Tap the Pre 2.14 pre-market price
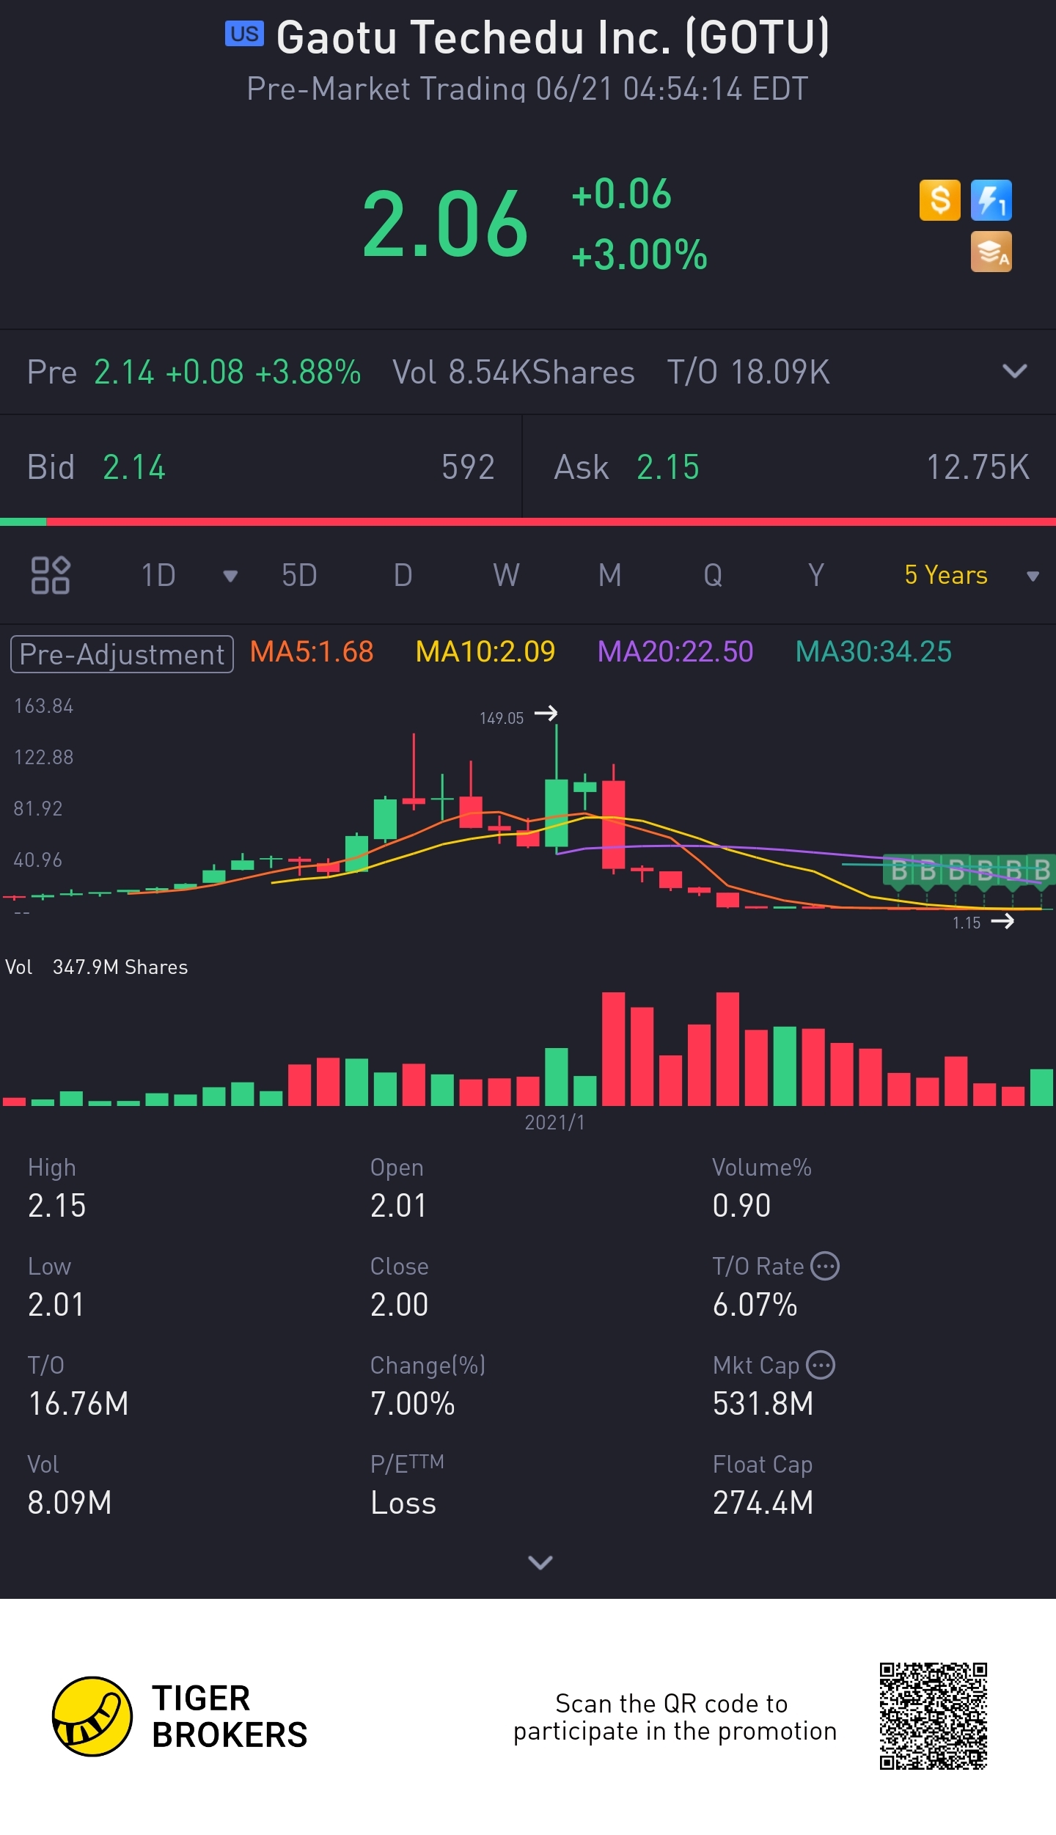The image size is (1056, 1835). tap(125, 372)
